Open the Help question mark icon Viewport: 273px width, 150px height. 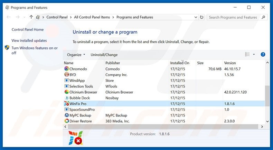pos(263,55)
